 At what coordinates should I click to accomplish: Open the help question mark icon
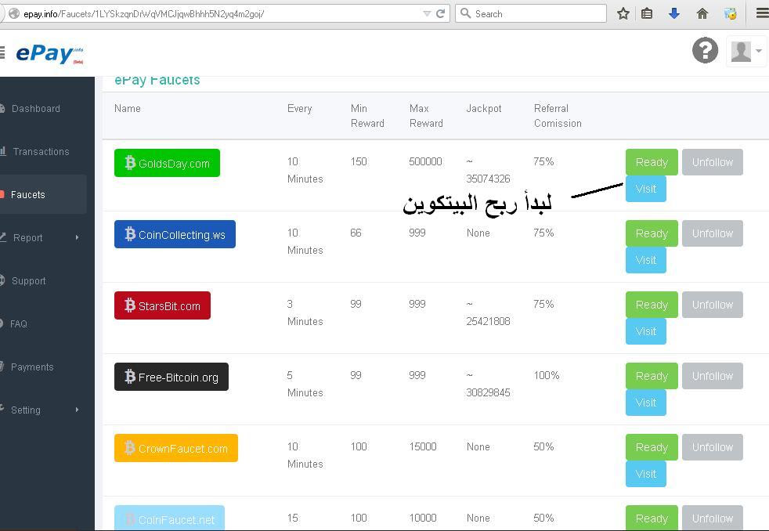click(x=705, y=50)
